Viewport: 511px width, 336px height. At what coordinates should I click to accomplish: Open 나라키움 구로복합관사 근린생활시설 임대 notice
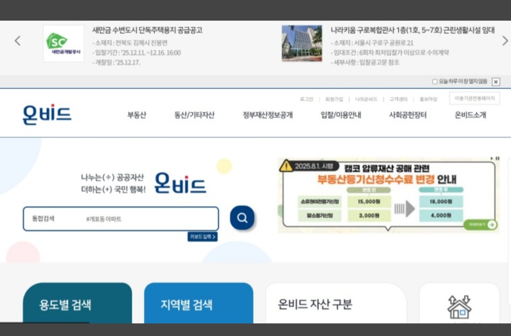413,30
